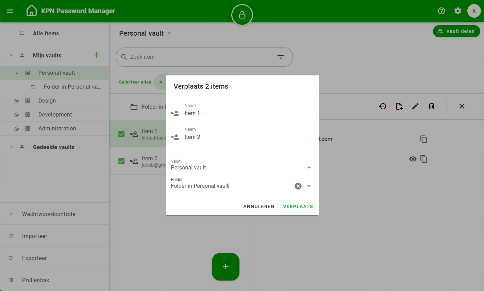Uncheck the Item 1 checkbox
This screenshot has height=291, width=484.
point(121,134)
